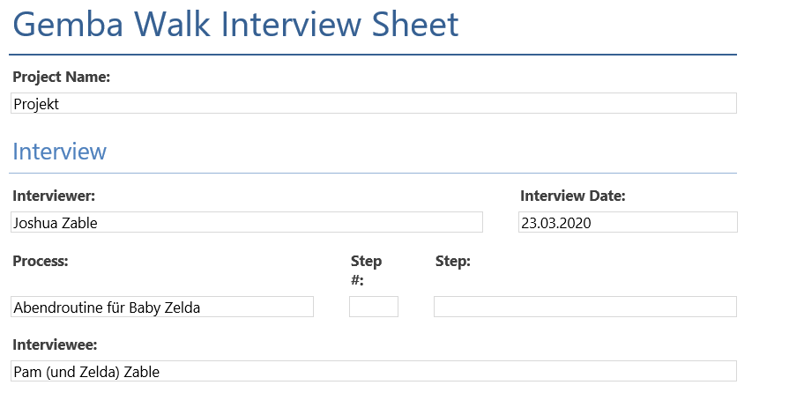This screenshot has width=804, height=400.
Task: Click the Project Name: label
Action: tap(62, 78)
